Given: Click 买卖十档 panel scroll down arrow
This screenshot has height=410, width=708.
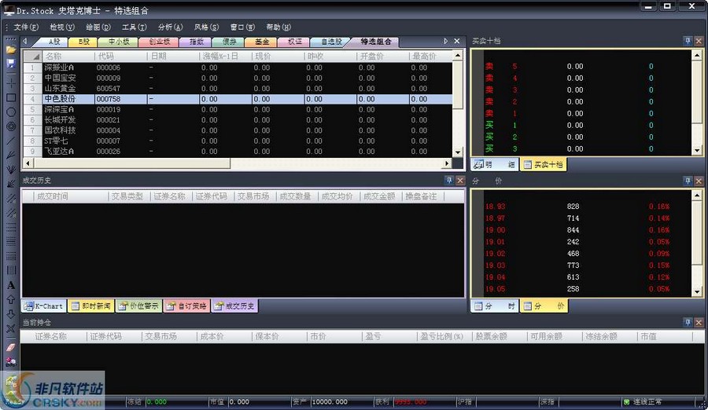Looking at the screenshot, I should (697, 151).
